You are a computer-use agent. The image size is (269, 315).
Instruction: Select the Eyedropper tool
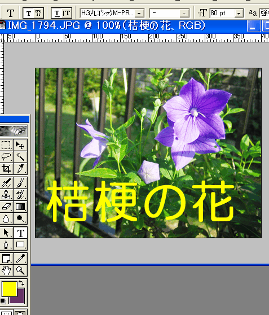point(20,259)
